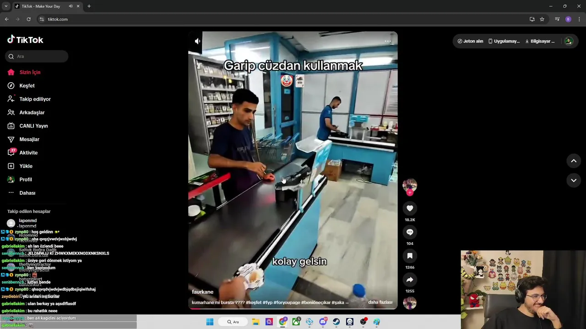Open site info icon beside tiktok.com
586x329 pixels.
coord(42,19)
